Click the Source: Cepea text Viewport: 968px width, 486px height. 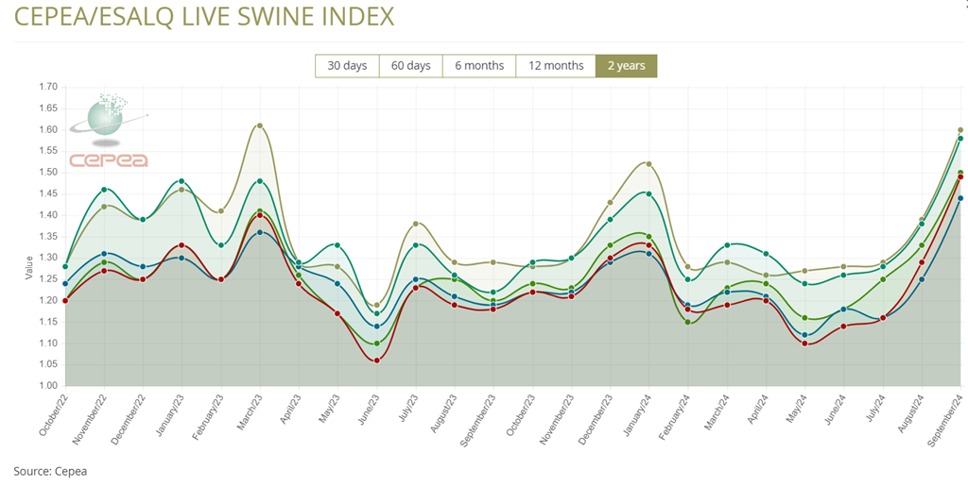(50, 470)
